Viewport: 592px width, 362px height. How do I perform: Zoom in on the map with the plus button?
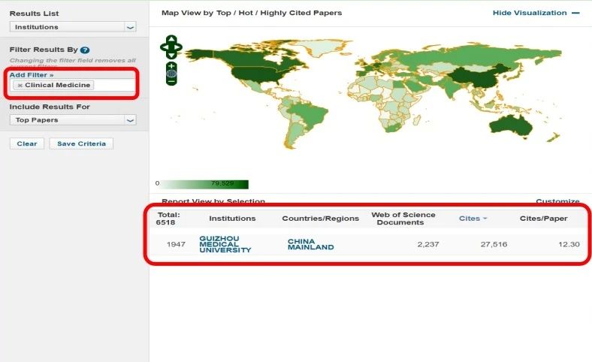171,66
